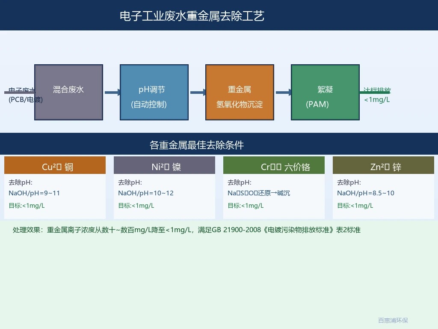Select the pH调节 (自动控制) box

click(x=154, y=93)
